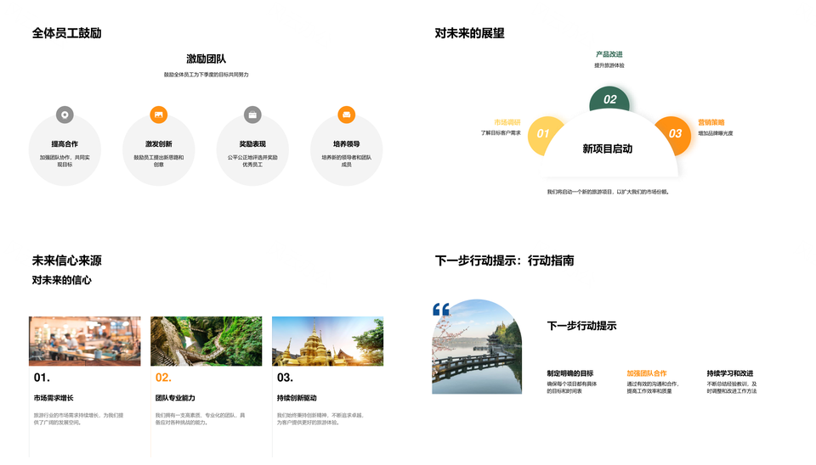Click the 我们将启动一个新的旅游项目 sentence
This screenshot has height=465, width=816.
pos(609,192)
